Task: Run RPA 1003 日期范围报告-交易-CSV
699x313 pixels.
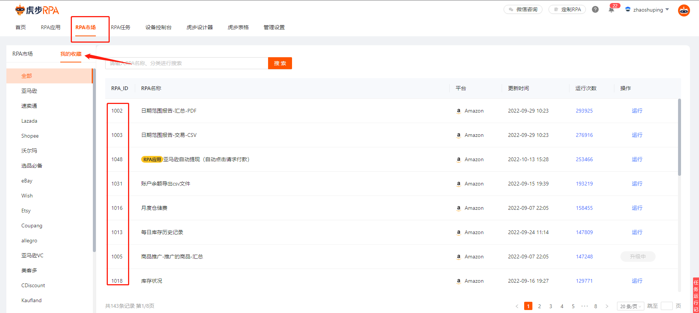Action: point(637,135)
